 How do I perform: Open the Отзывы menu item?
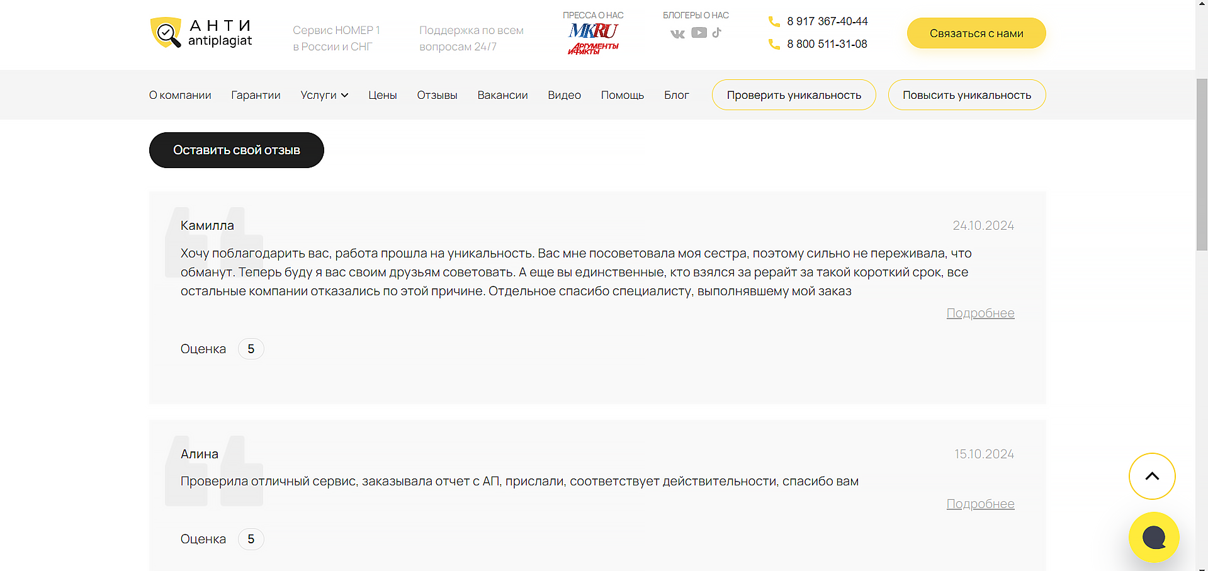pyautogui.click(x=437, y=95)
